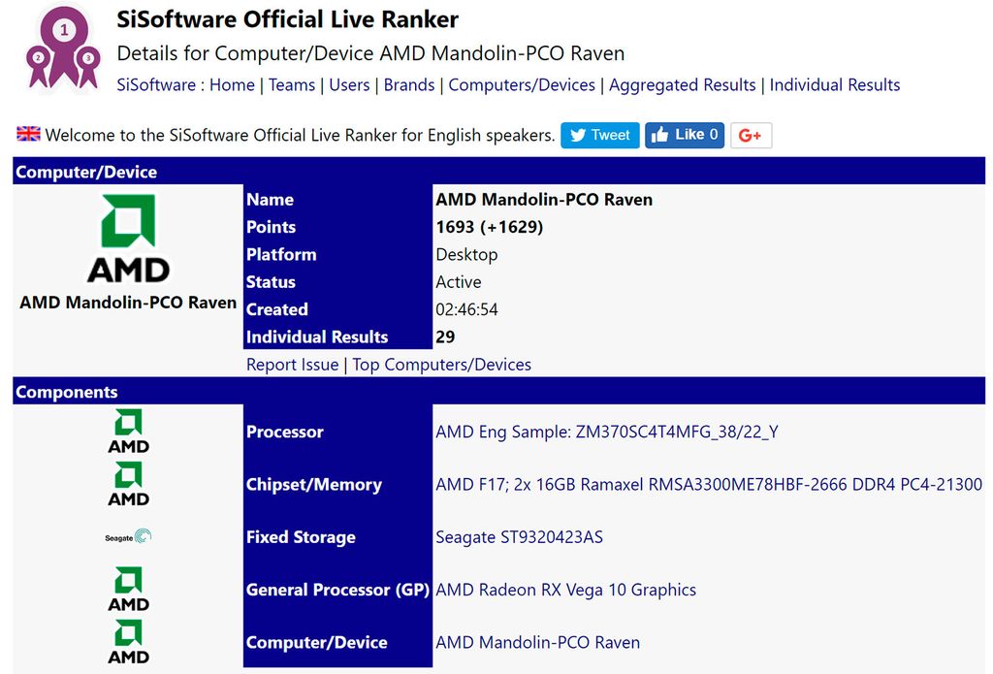Click the Google Plus share icon
993x674 pixels.
pos(751,135)
